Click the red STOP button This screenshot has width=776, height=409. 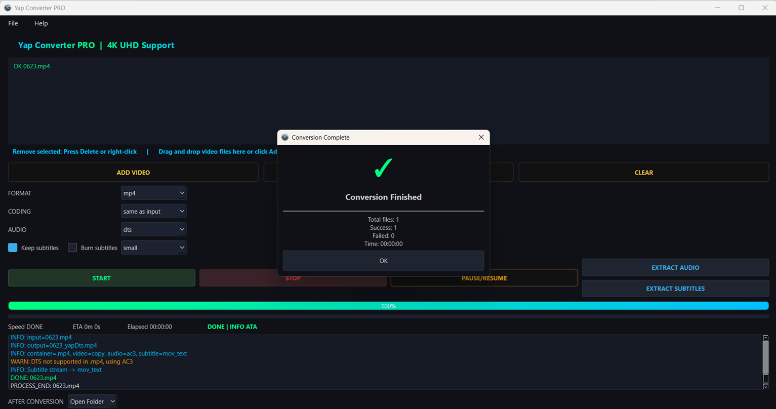tap(293, 278)
